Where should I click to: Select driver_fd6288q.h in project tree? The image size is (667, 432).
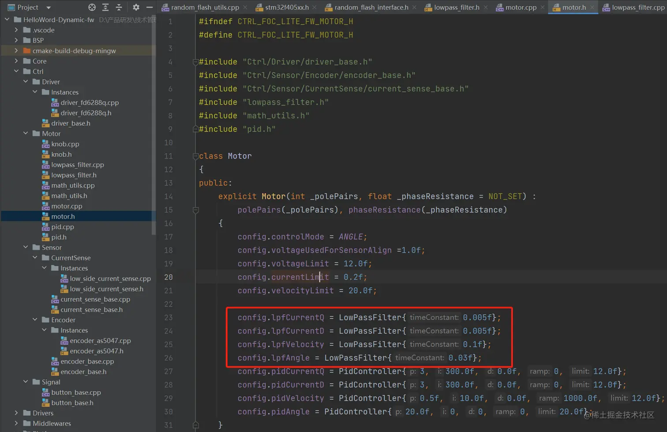[86, 113]
